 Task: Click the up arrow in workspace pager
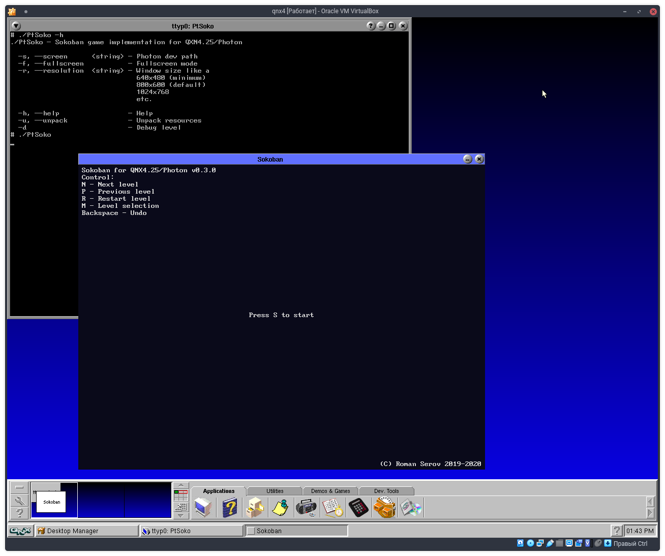point(180,485)
